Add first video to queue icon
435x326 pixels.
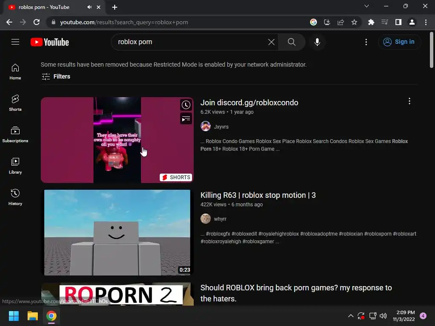186,119
